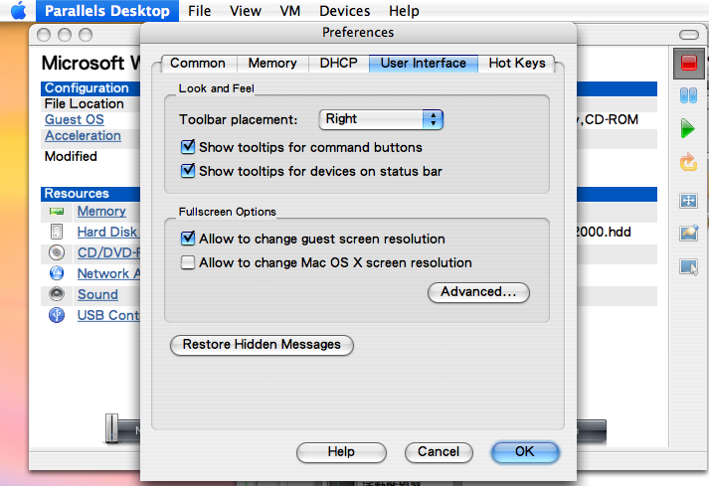Confirm preferences with OK
709x486 pixels.
(x=525, y=451)
